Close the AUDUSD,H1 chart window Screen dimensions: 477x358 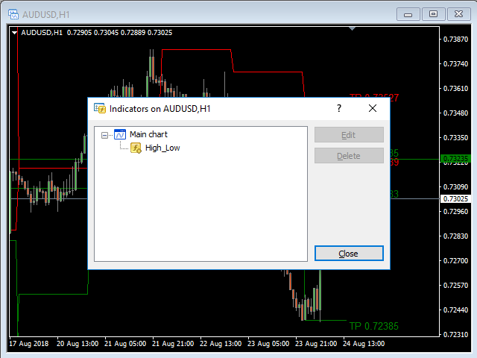[x=459, y=14]
